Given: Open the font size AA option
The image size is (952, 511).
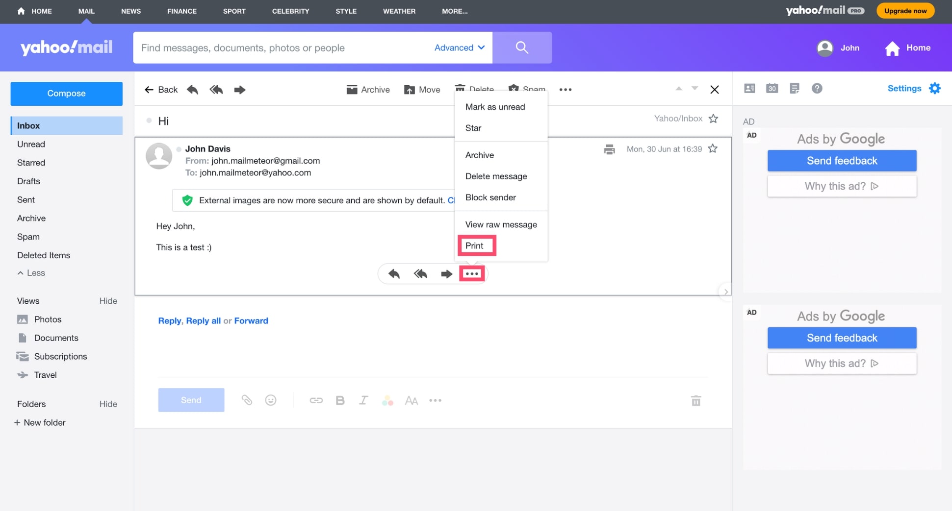Looking at the screenshot, I should coord(412,401).
